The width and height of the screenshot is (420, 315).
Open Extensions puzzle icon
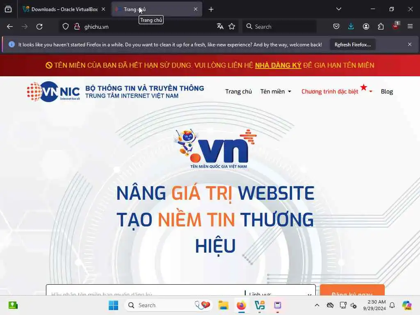click(381, 26)
